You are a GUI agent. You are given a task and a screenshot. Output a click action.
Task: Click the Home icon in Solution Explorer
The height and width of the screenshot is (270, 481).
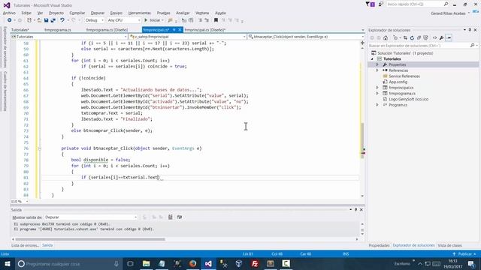click(x=386, y=37)
